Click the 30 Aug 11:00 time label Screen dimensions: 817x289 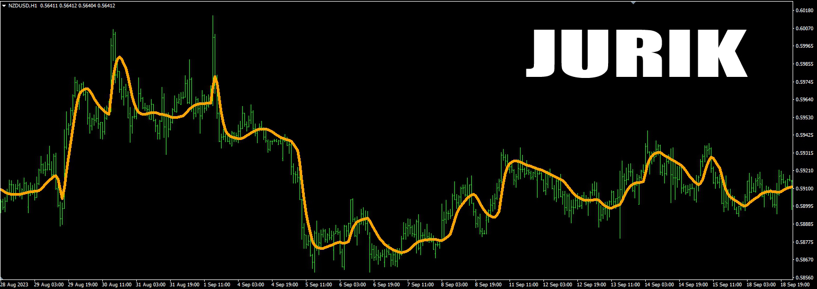coord(117,285)
